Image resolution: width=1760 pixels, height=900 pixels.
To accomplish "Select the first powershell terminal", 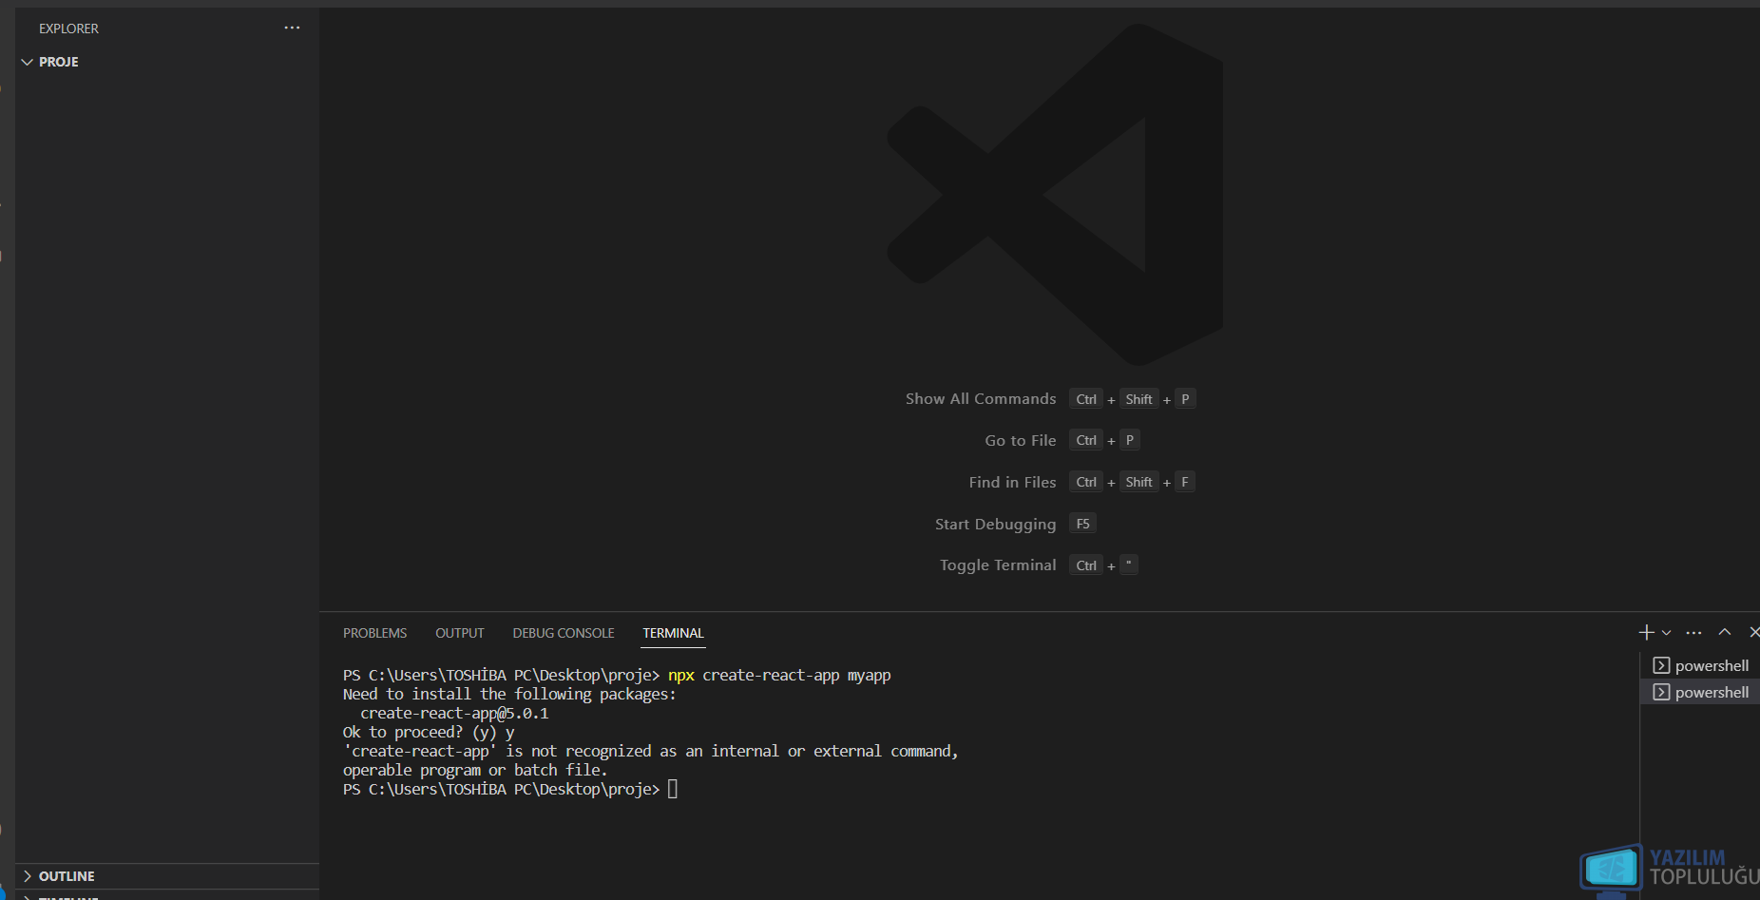I will tap(1701, 665).
